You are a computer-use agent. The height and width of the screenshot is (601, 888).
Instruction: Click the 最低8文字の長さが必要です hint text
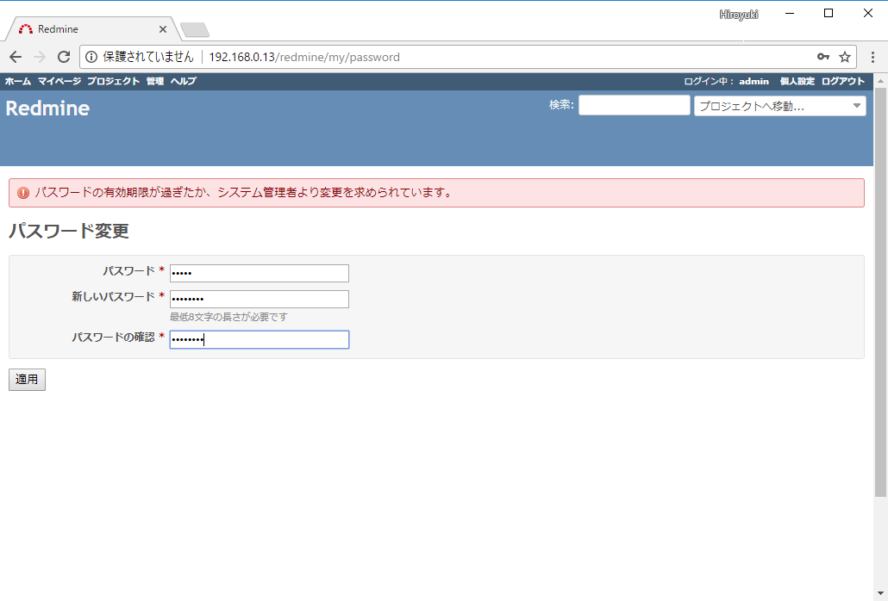pos(228,317)
